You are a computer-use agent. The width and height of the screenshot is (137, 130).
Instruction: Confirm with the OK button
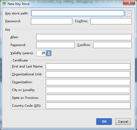tap(104, 122)
